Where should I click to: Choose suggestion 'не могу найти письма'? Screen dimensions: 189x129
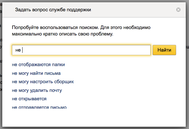(x=36, y=73)
